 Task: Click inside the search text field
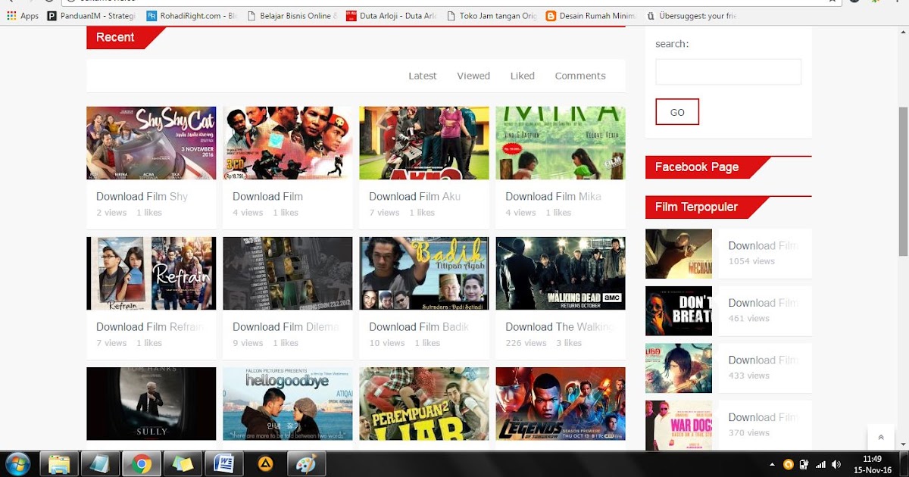728,72
